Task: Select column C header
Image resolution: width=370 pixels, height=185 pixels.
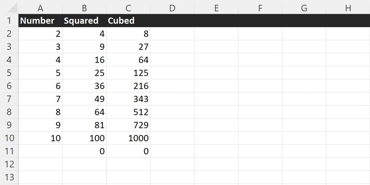Action: (x=128, y=8)
